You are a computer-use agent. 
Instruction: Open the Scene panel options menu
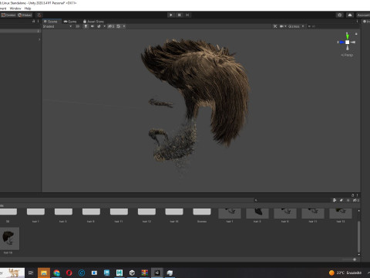click(357, 22)
